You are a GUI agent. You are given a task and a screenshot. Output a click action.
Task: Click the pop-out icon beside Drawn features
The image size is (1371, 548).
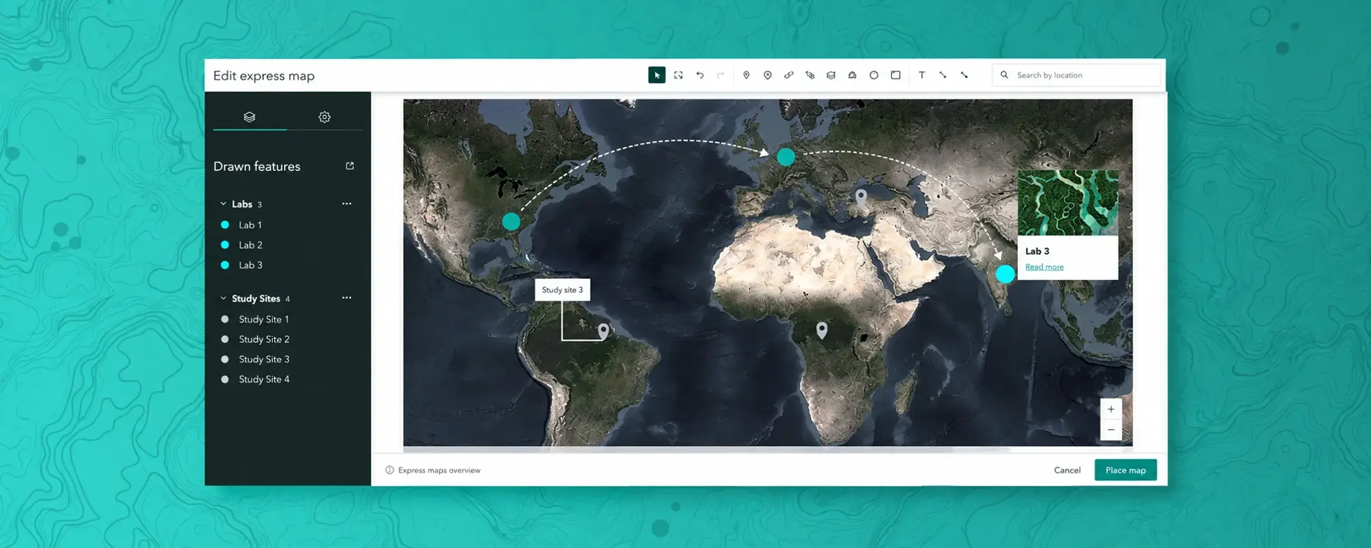tap(350, 166)
